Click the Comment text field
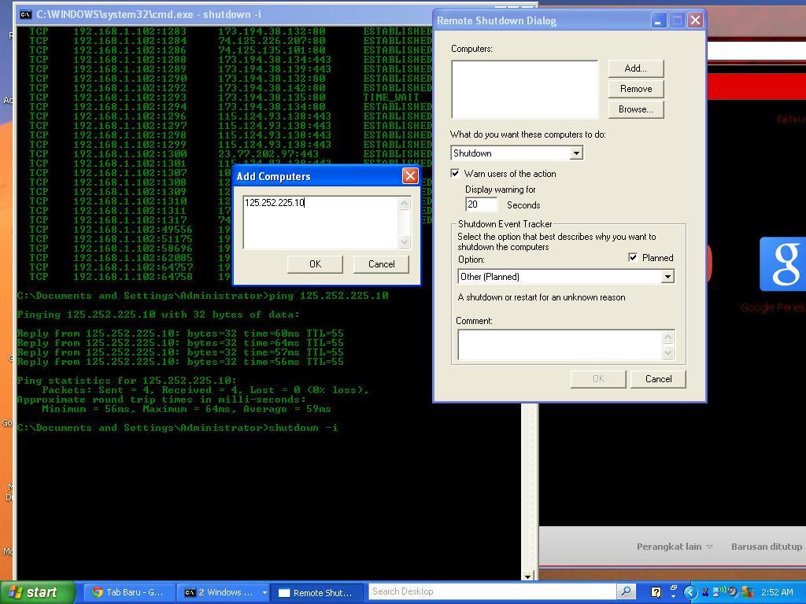Viewport: 806px width, 604px height. click(559, 344)
